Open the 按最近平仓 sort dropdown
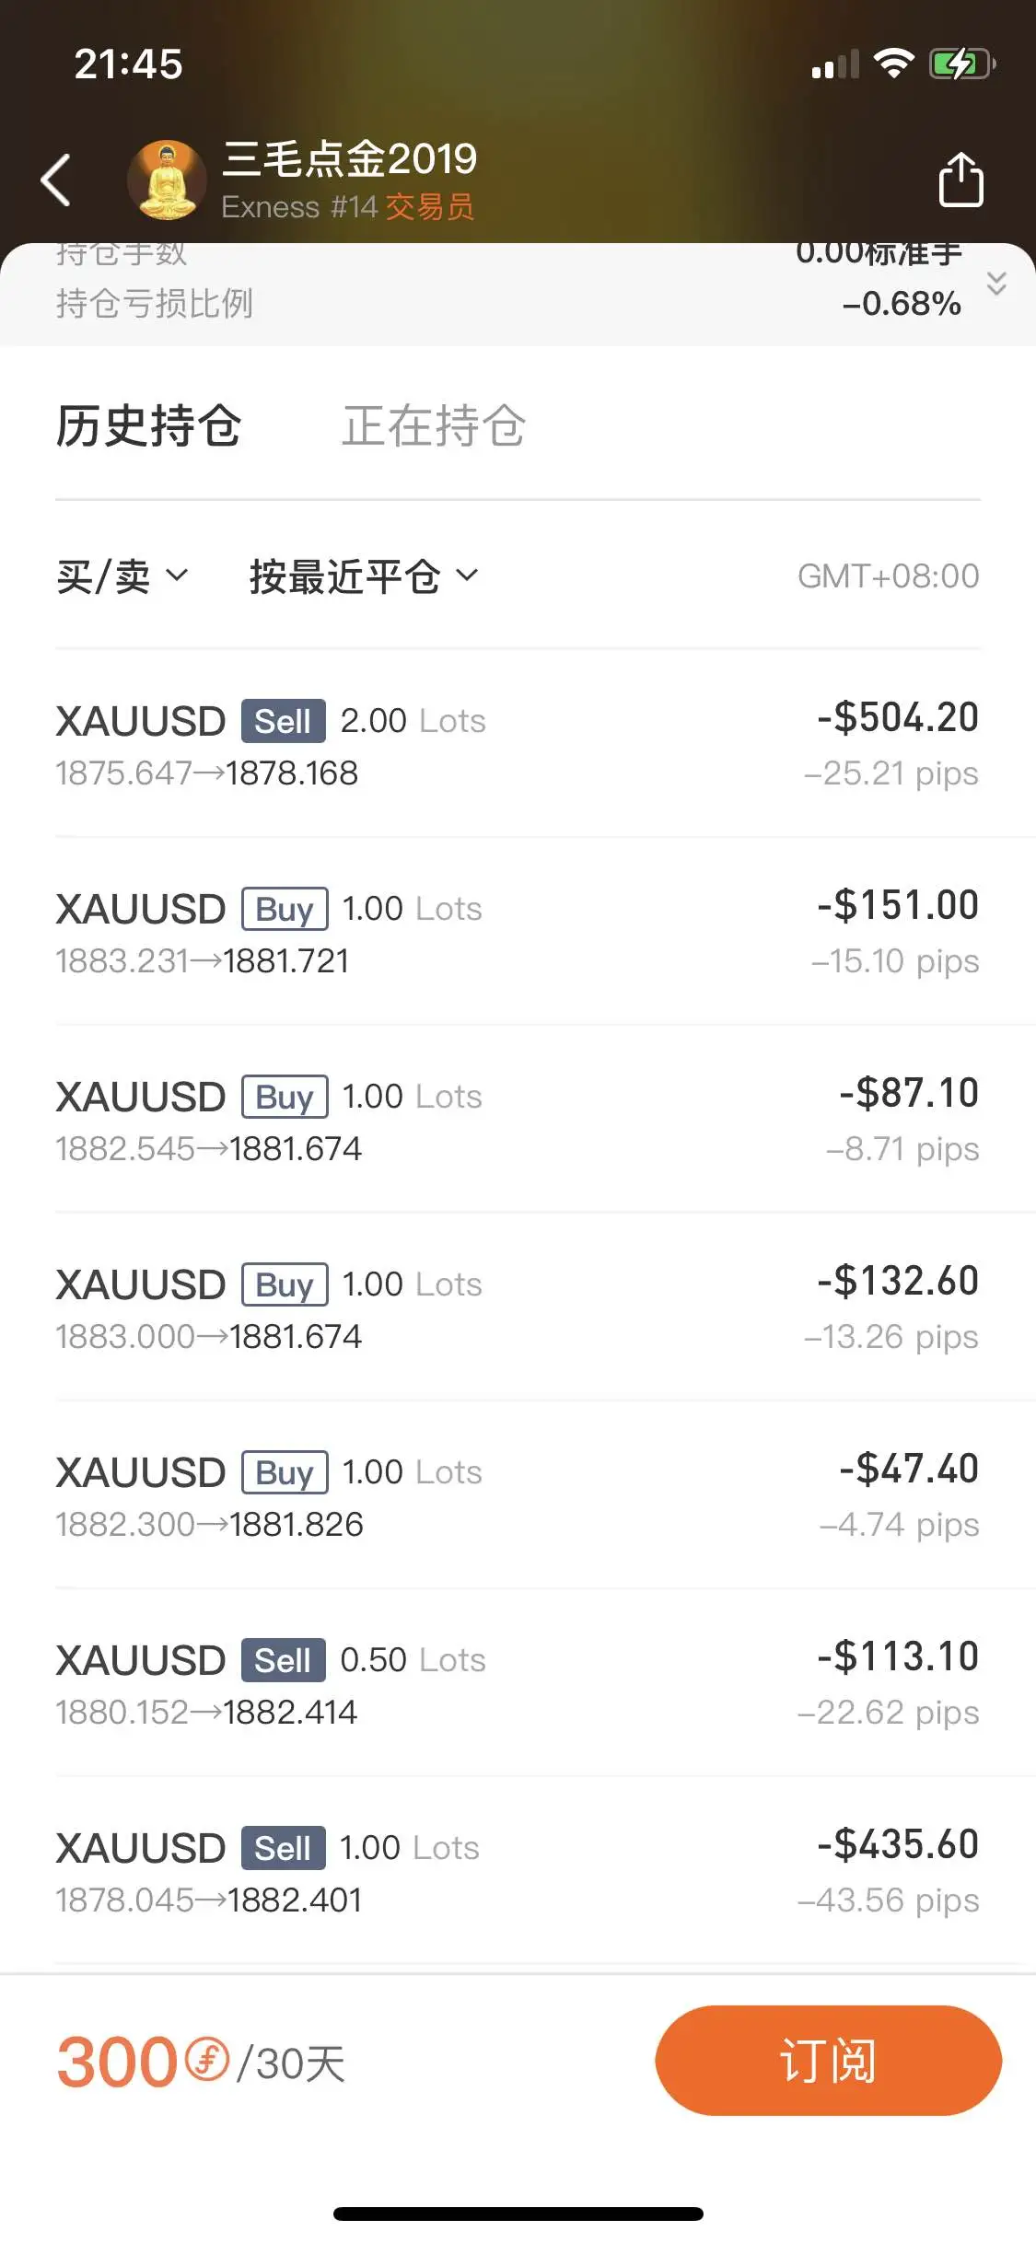 click(x=364, y=576)
